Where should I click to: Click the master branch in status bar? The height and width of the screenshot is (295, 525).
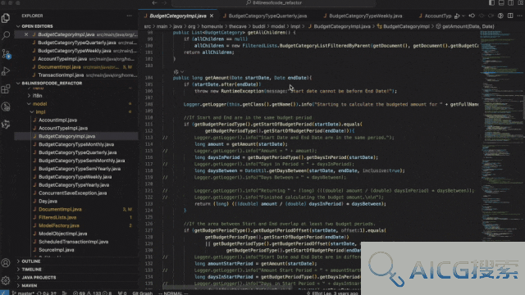pos(24,293)
